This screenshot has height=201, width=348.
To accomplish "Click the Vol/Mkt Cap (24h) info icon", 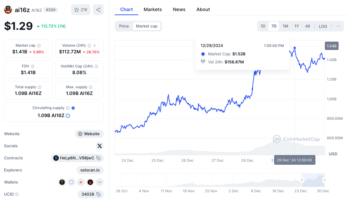I will [96, 66].
